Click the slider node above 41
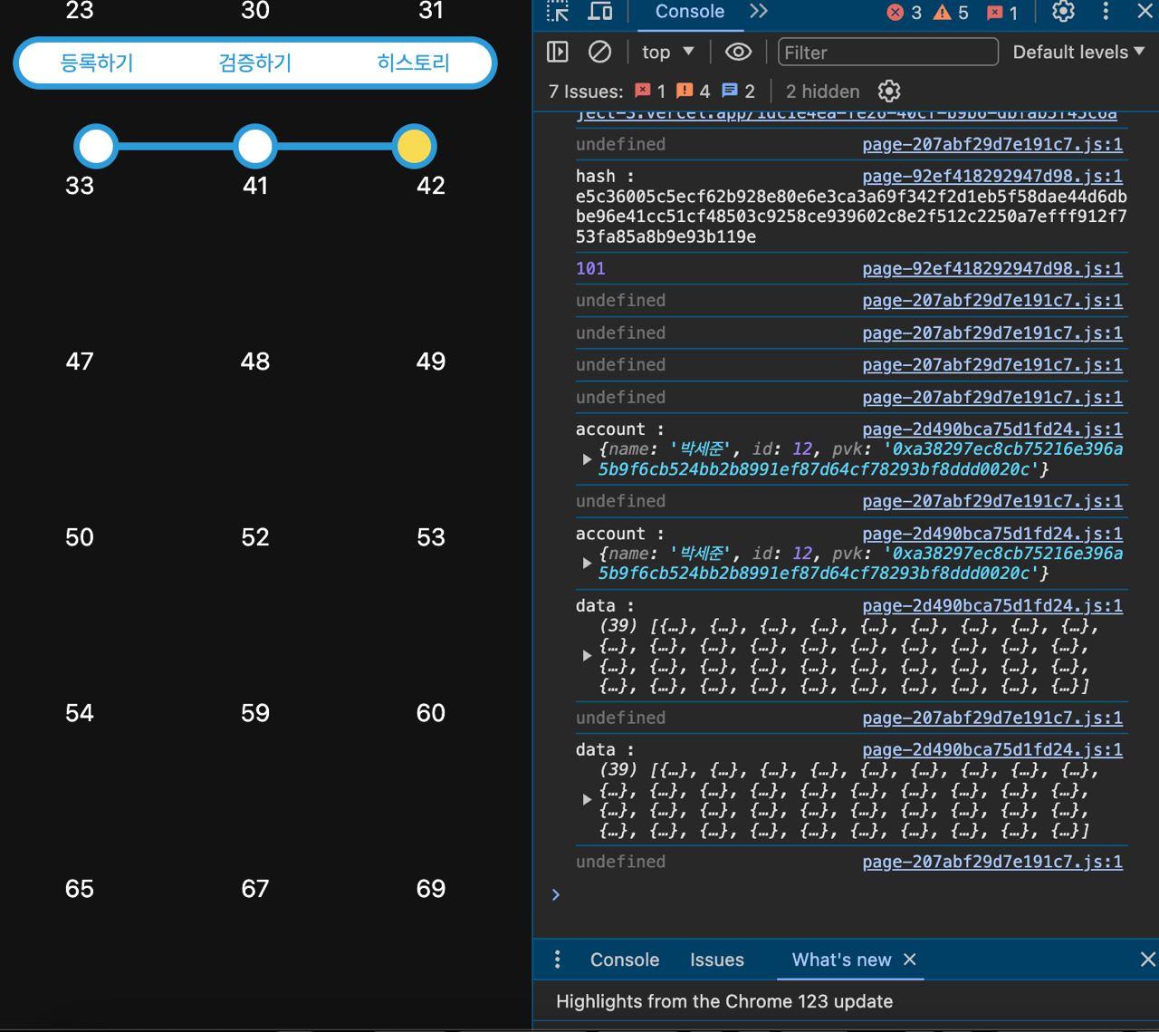1159x1032 pixels. click(x=255, y=146)
